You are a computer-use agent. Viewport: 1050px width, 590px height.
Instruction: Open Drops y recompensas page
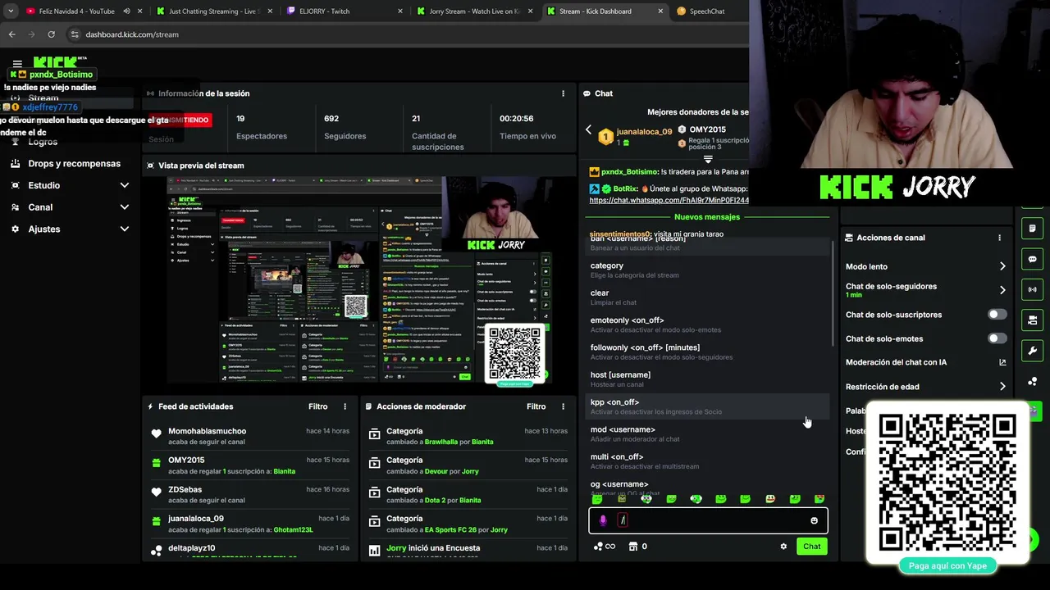pyautogui.click(x=74, y=163)
